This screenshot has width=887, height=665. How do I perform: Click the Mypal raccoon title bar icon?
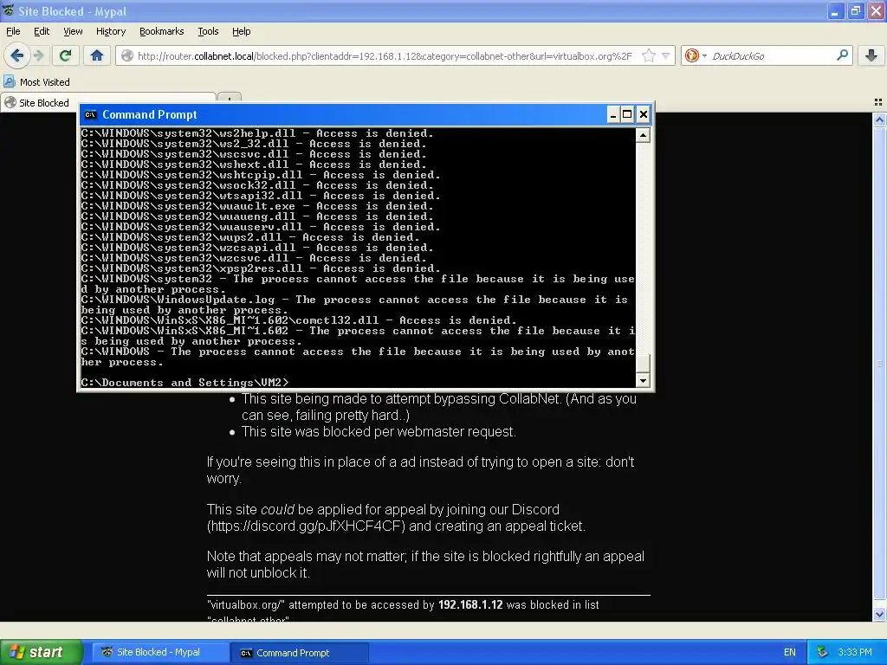[x=9, y=10]
